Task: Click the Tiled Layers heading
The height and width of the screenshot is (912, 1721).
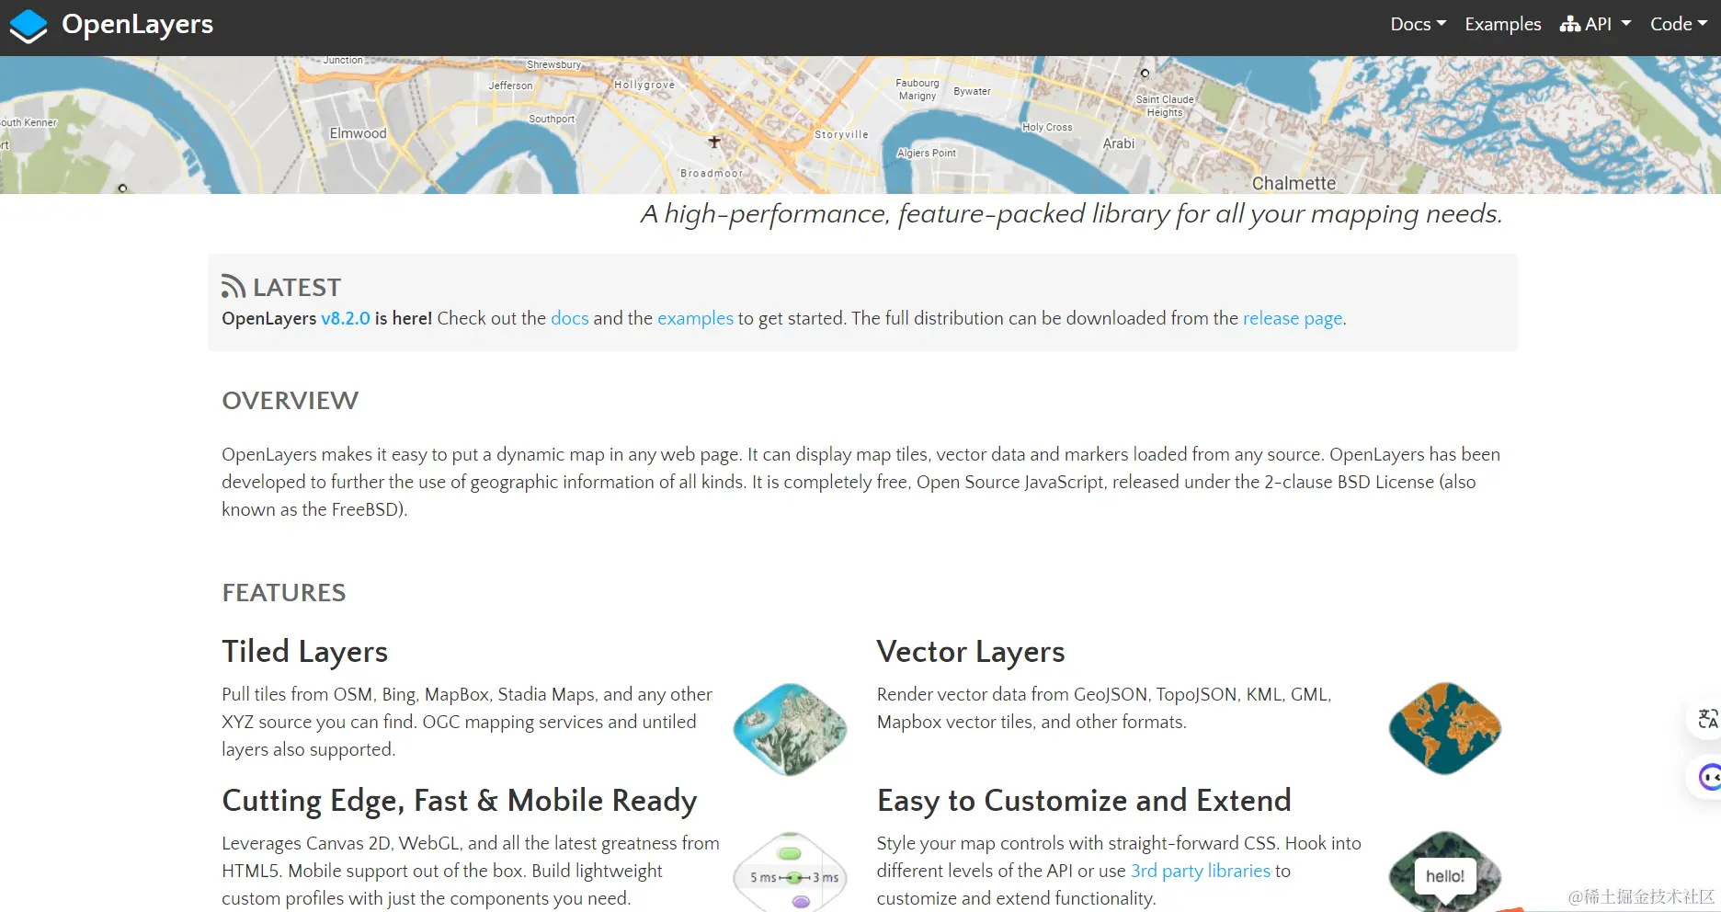Action: click(304, 652)
